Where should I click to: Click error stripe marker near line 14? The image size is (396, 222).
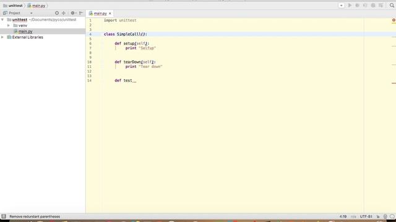point(394,83)
